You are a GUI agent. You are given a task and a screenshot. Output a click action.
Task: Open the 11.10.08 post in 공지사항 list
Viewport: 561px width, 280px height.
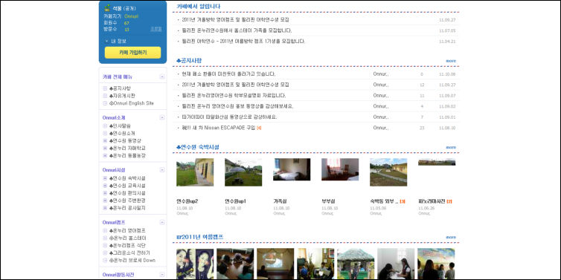[228, 74]
